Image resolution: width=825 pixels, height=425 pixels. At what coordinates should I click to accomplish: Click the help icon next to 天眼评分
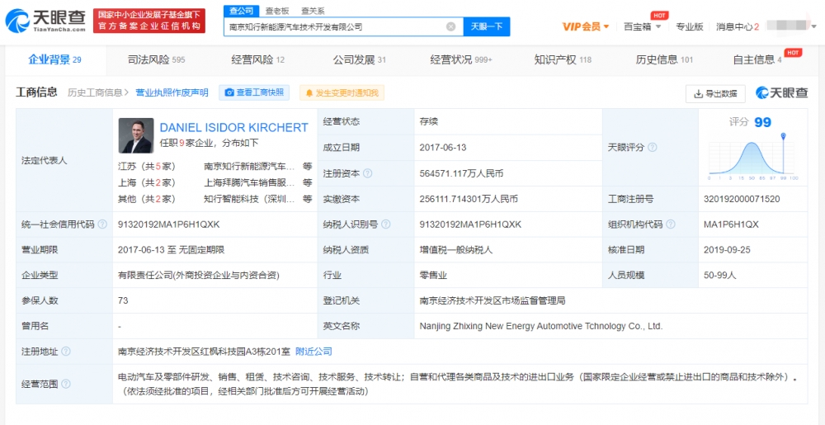653,147
